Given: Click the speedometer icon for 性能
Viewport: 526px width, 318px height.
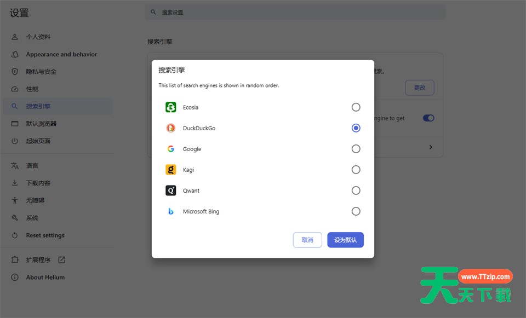Looking at the screenshot, I should tap(14, 89).
